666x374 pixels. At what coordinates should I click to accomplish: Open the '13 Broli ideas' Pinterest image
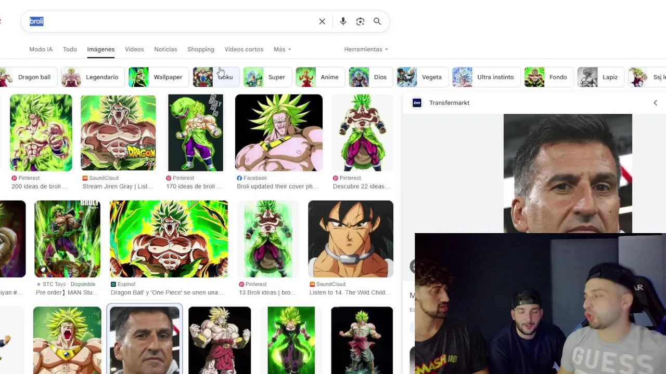tap(268, 239)
